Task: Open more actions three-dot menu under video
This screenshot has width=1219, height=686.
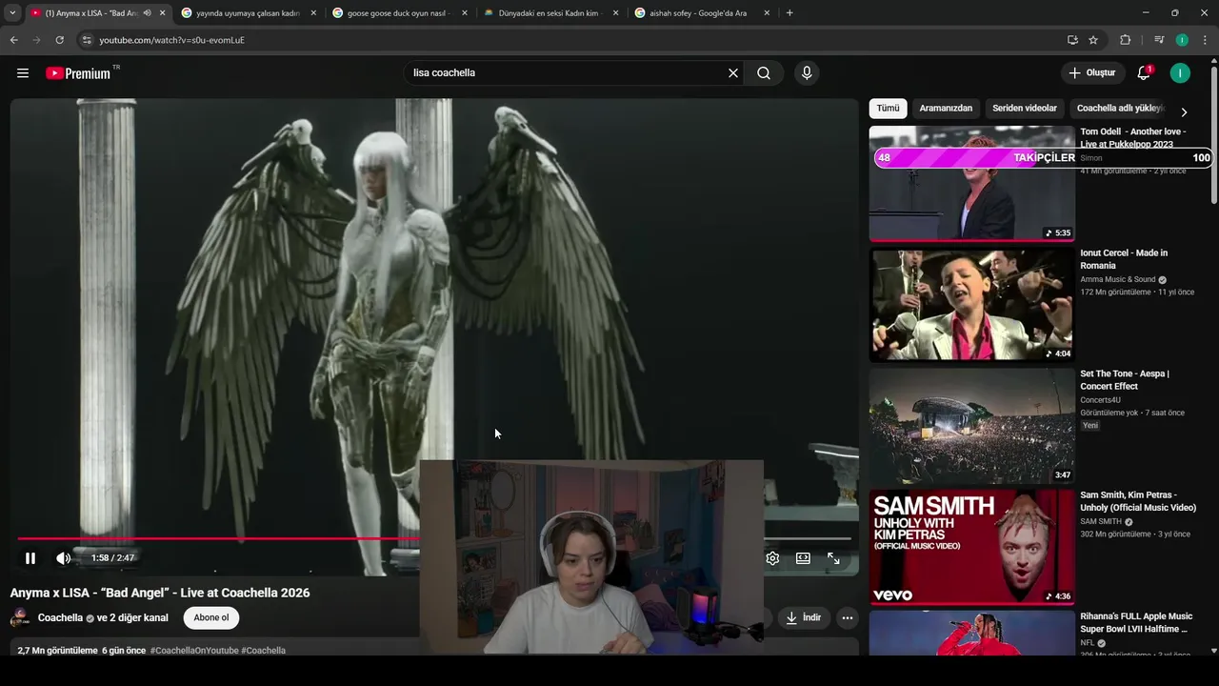Action: pyautogui.click(x=848, y=617)
